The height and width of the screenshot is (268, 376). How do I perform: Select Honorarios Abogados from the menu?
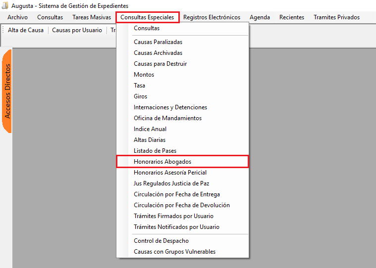pyautogui.click(x=162, y=162)
